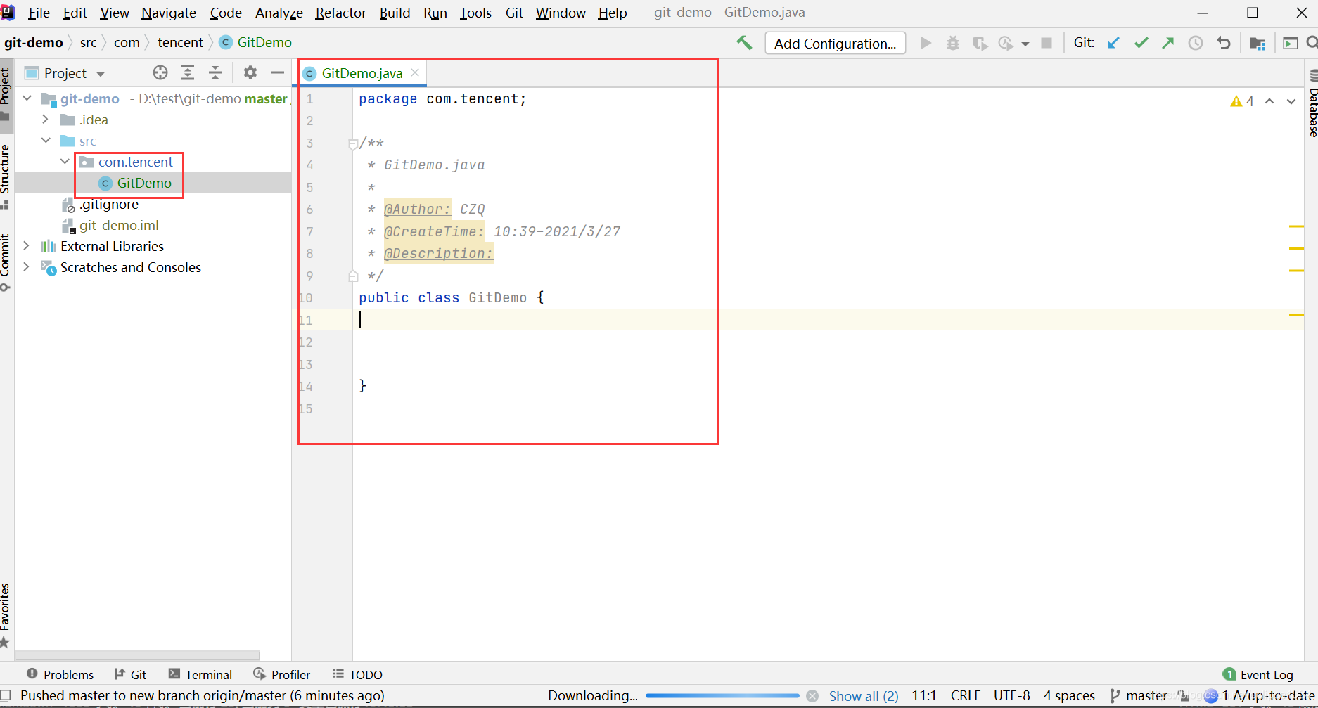Screen dimensions: 1318x708
Task: Click the Downloading progress bar
Action: pyautogui.click(x=722, y=695)
